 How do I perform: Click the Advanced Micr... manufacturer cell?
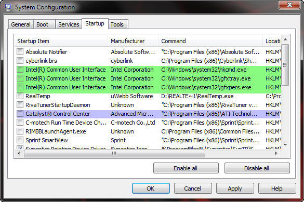(x=132, y=114)
